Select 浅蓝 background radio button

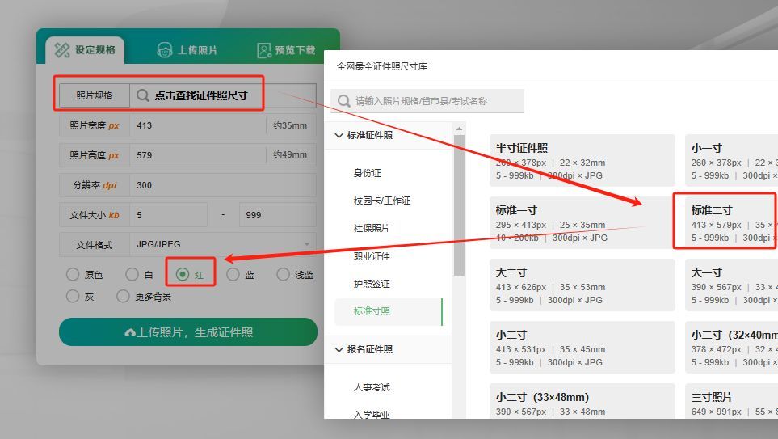(x=283, y=274)
